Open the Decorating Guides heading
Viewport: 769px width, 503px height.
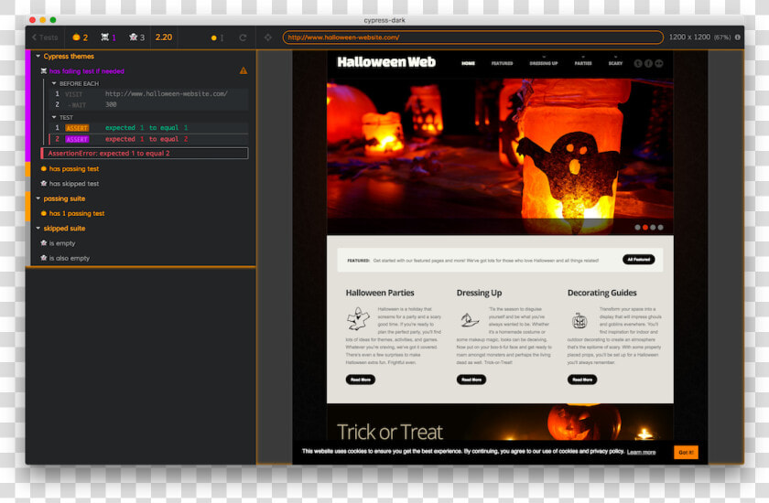602,293
